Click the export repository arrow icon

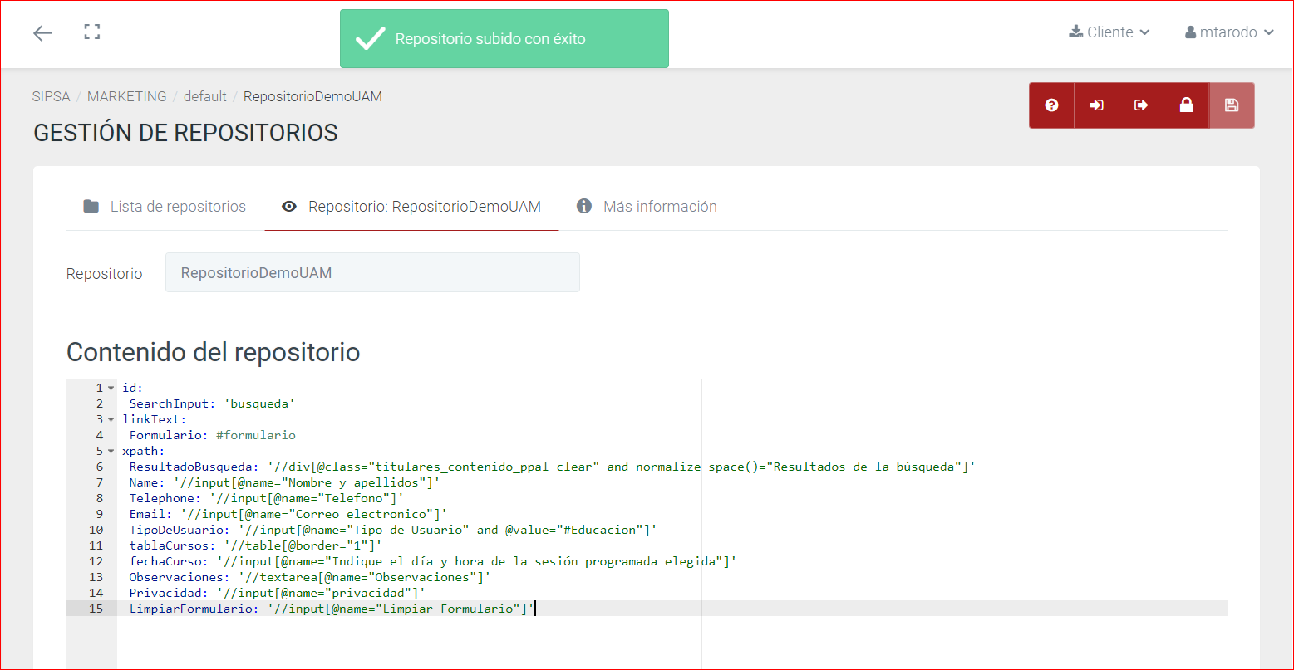(x=1141, y=105)
